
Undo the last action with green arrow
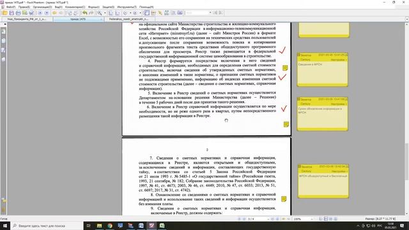point(84,13)
